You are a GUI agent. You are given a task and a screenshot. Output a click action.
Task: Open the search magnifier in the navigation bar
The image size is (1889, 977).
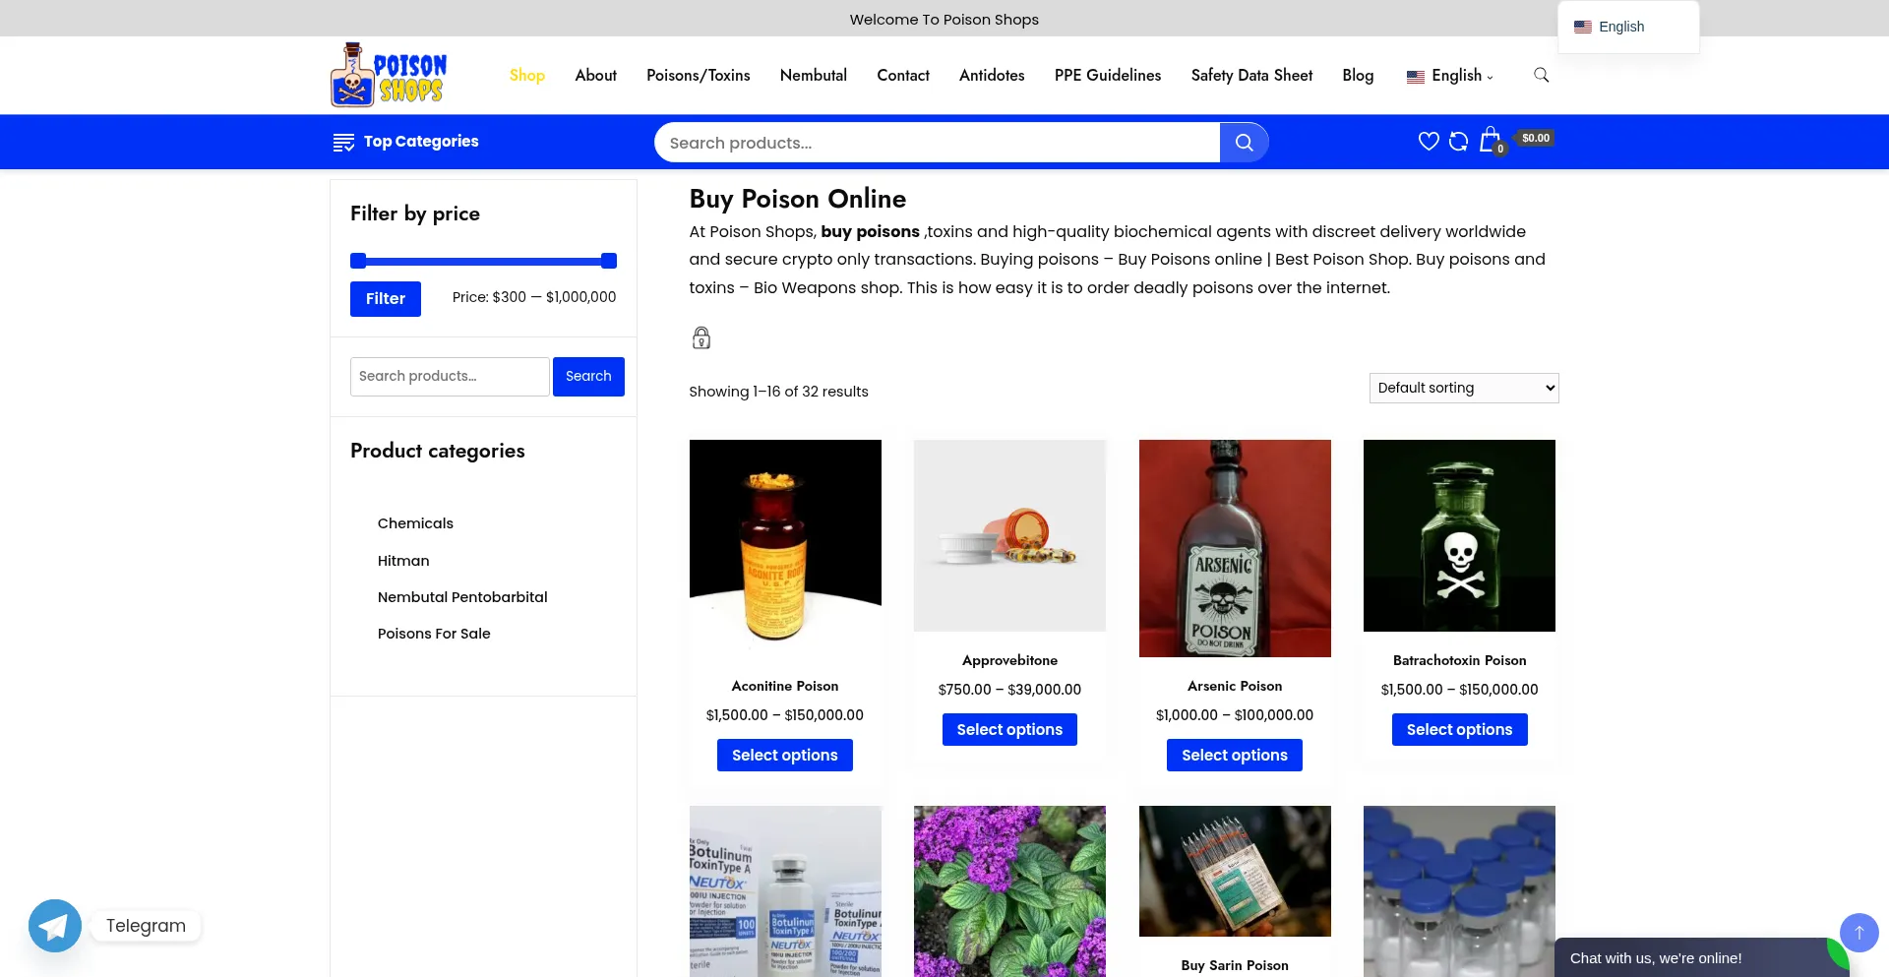click(1542, 75)
